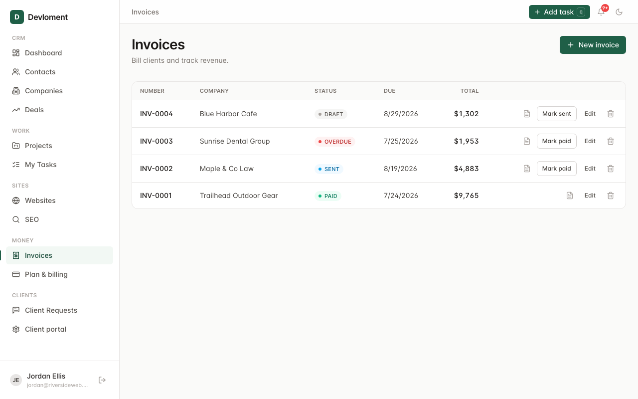Click Trailhead Outdoor Gear company cell
Image resolution: width=638 pixels, height=399 pixels.
tap(239, 196)
